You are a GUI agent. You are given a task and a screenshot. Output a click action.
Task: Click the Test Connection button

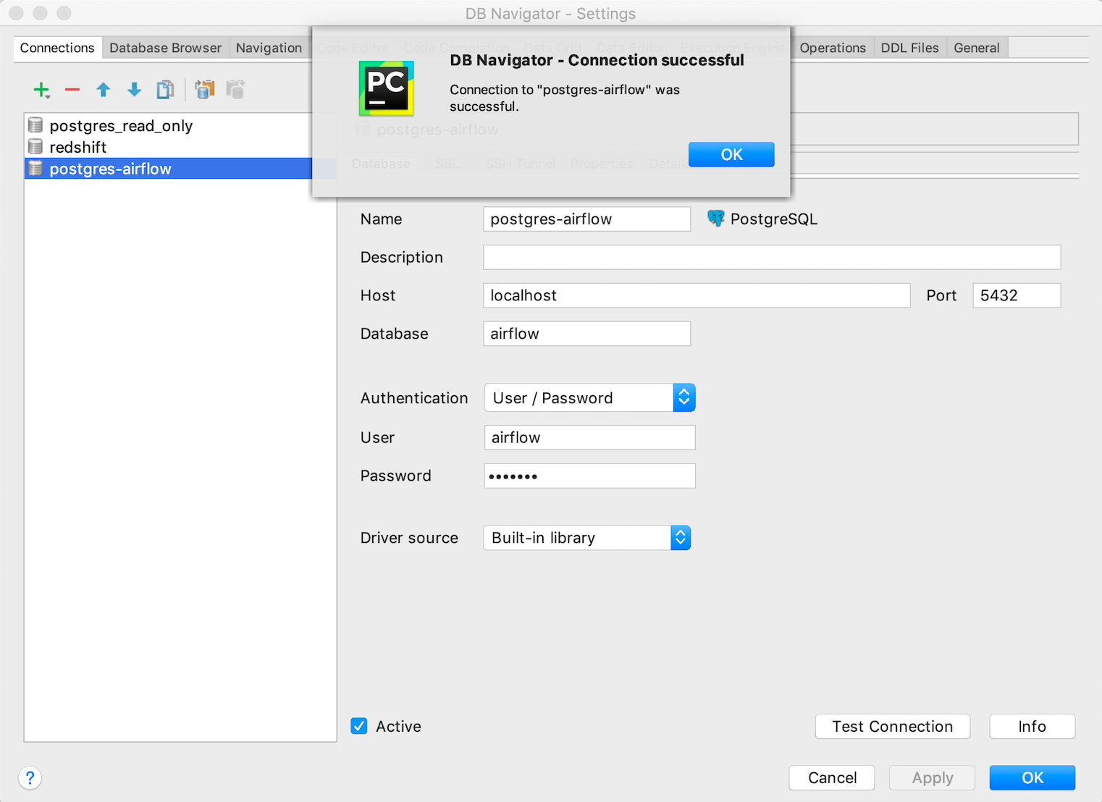[892, 726]
